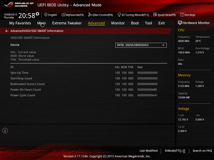Open the Extreme Tweaker tab
Viewport: 214px width, 160px height.
click(67, 23)
